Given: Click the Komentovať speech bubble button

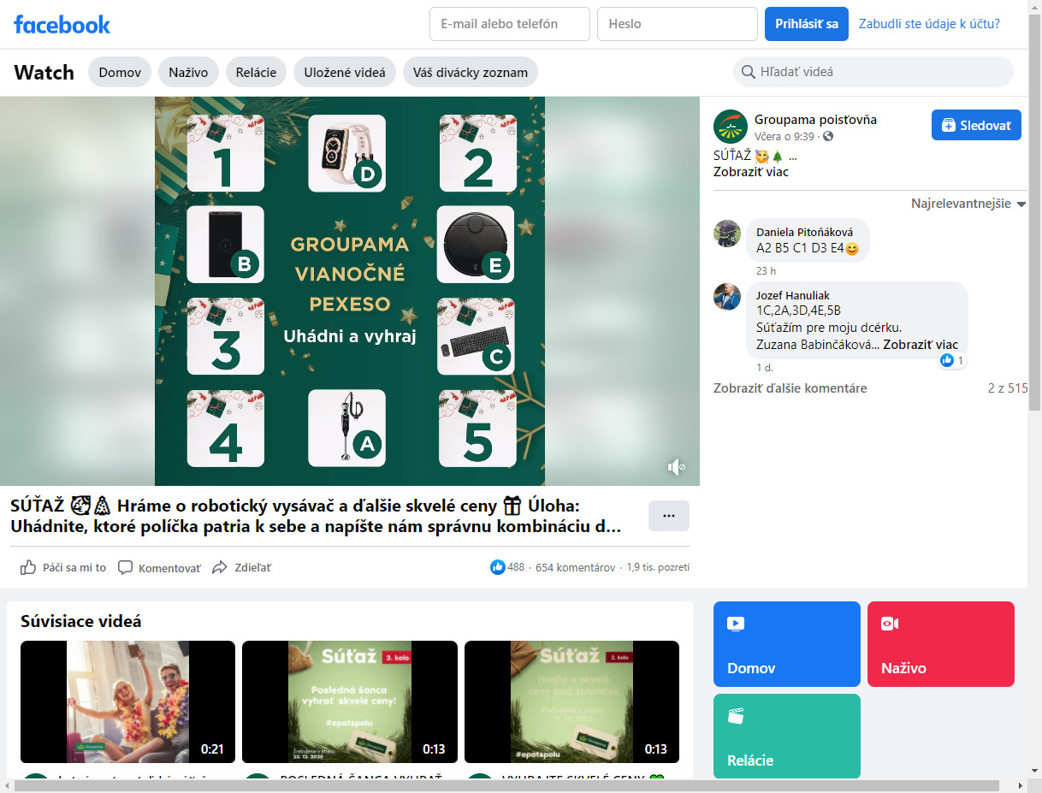Looking at the screenshot, I should pos(159,567).
